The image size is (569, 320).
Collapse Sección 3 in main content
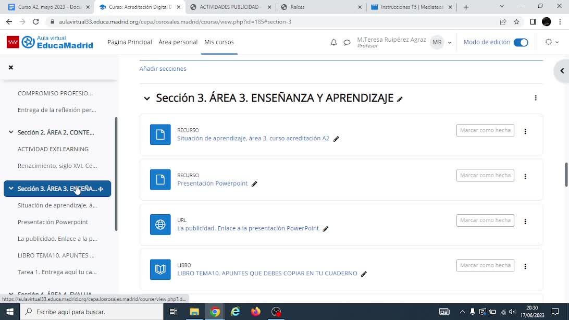pos(146,99)
